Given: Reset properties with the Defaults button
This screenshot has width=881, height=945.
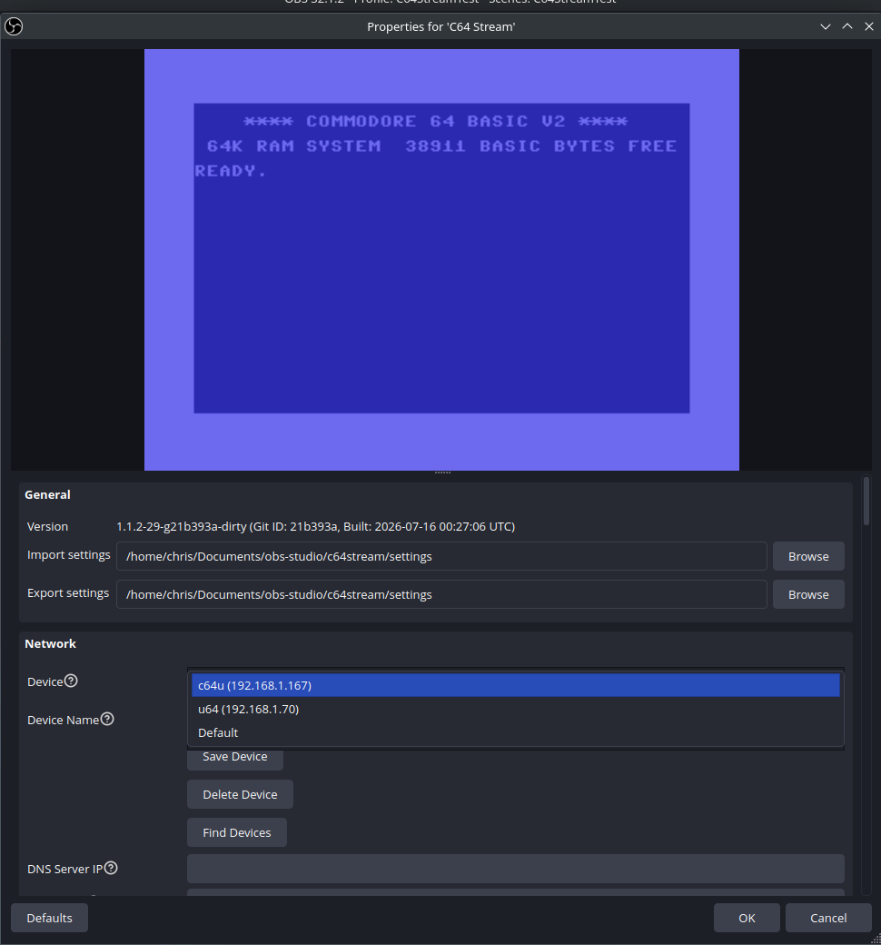Looking at the screenshot, I should 49,918.
